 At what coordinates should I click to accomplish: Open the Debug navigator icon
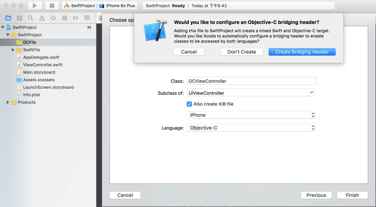pyautogui.click(x=64, y=18)
